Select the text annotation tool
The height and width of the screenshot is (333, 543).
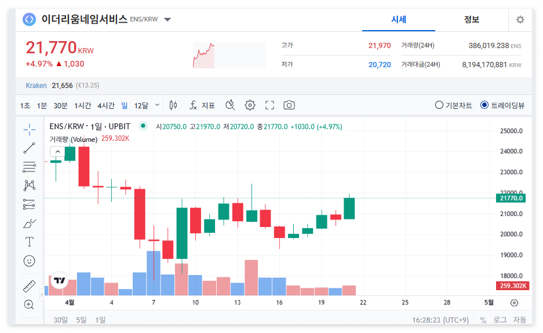point(30,241)
